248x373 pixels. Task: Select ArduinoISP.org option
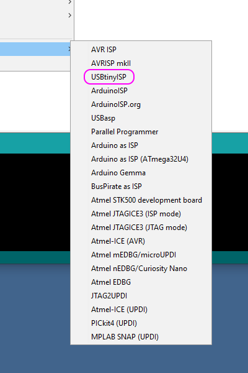click(x=141, y=104)
